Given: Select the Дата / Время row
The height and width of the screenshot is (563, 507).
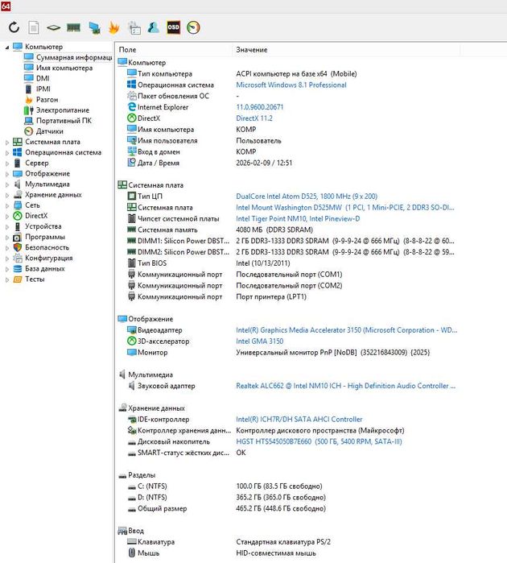Looking at the screenshot, I should click(x=209, y=163).
